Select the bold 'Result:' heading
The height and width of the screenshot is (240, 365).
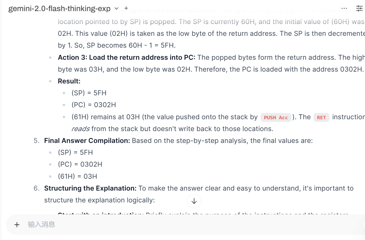69,81
